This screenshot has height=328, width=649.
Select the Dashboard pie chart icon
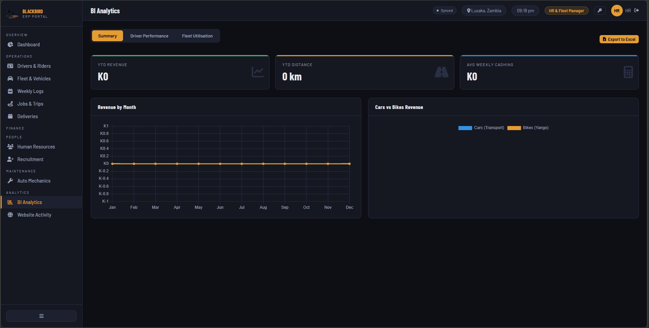coord(11,44)
